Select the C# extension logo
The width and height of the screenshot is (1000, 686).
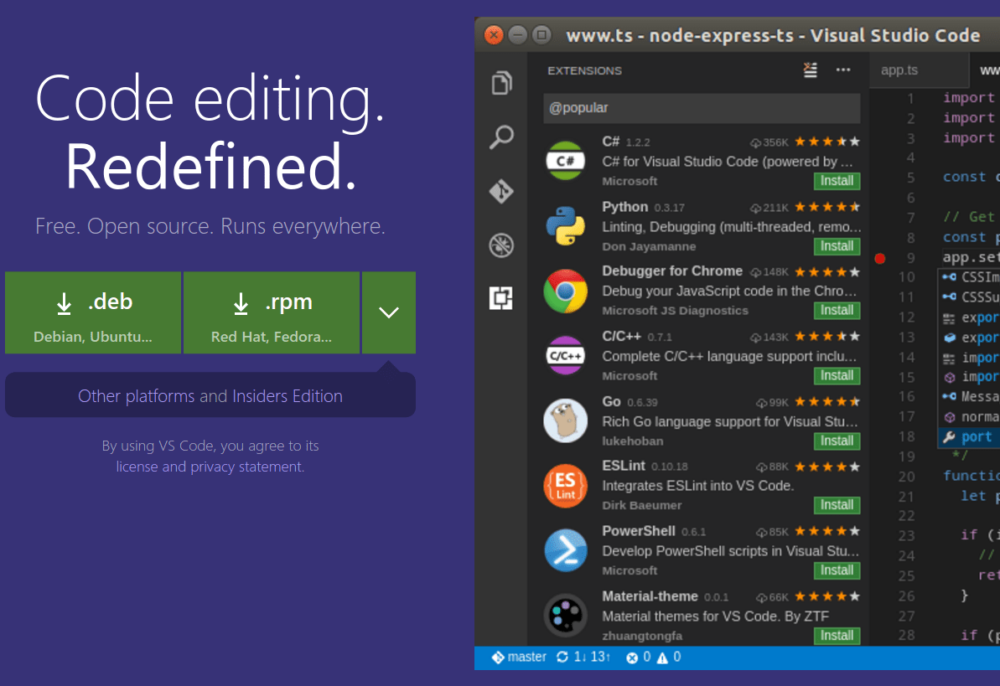pos(566,161)
